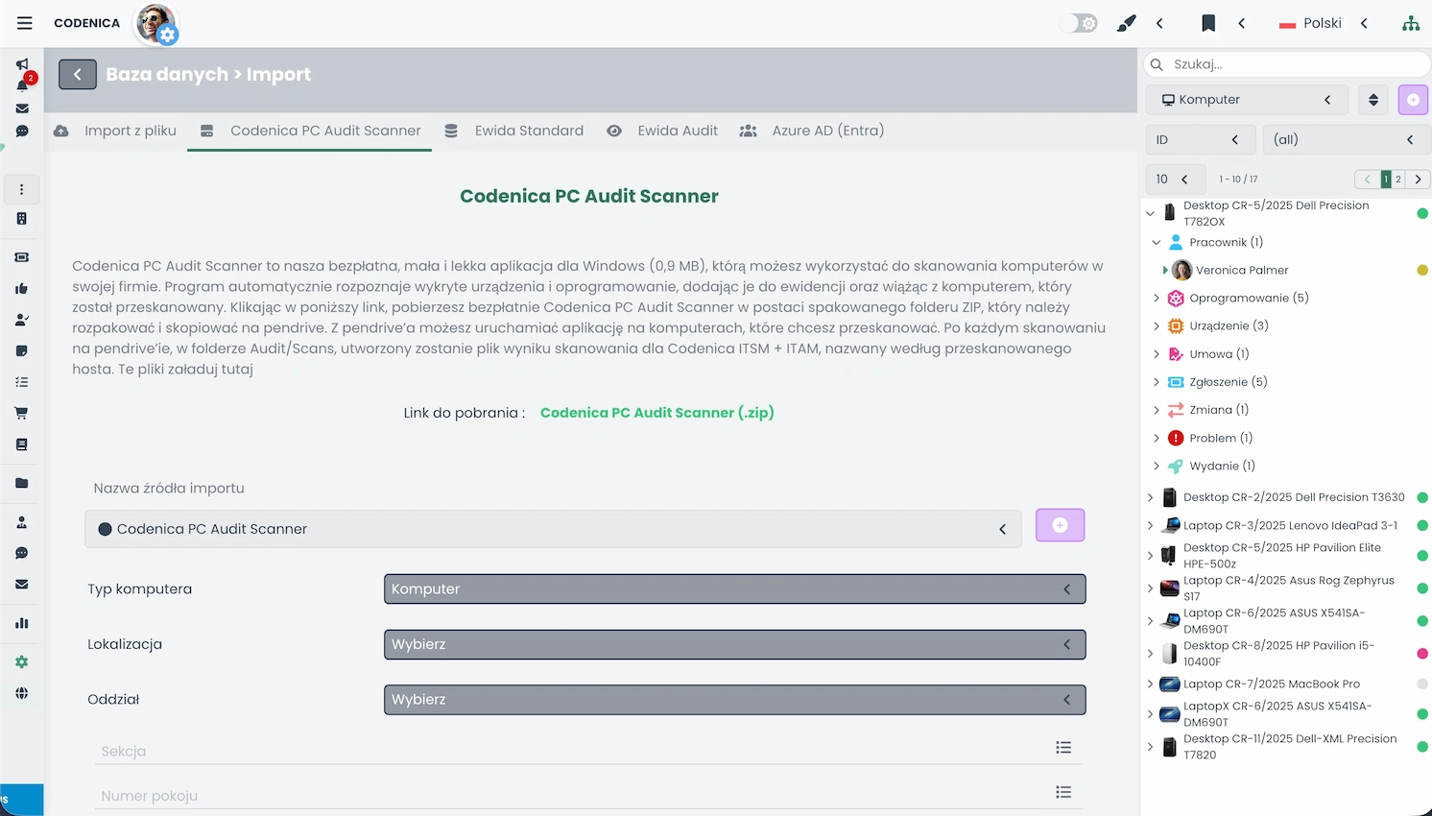This screenshot has height=816, width=1432.
Task: Download Codenica PC Audit Scanner zip link
Action: coord(656,413)
